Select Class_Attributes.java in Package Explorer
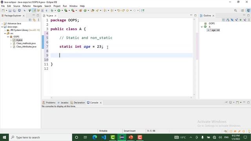The height and width of the screenshot is (141, 251). pos(25,47)
